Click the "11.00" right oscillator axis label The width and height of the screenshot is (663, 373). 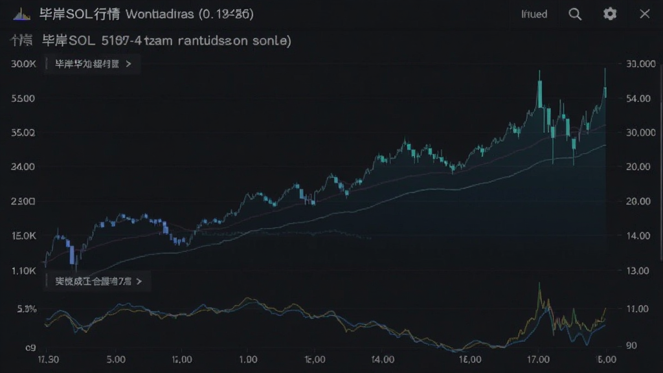pos(638,309)
